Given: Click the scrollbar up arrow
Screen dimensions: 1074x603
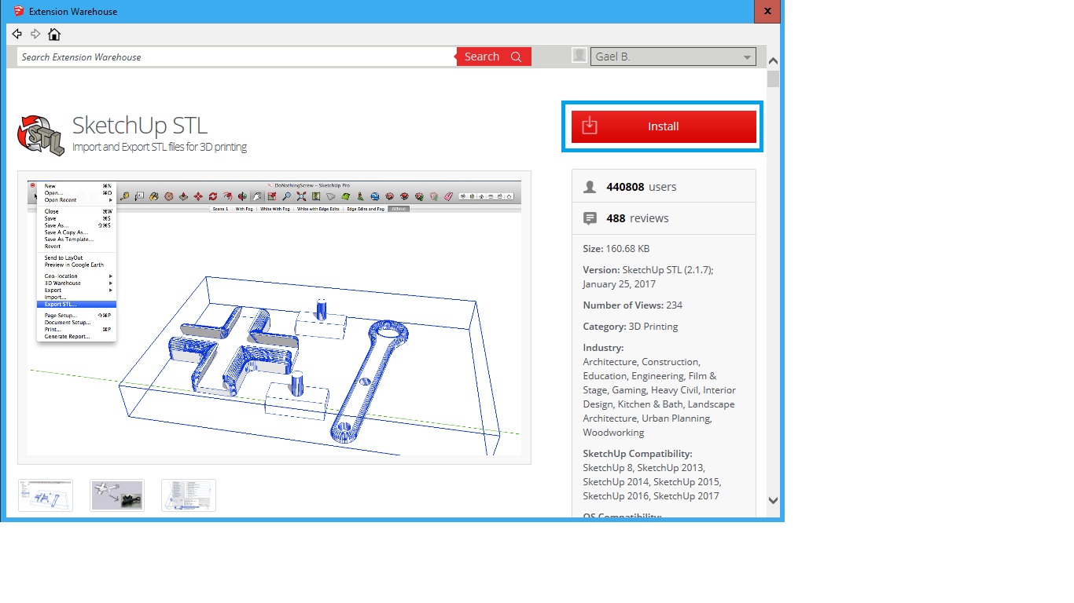Looking at the screenshot, I should click(773, 61).
